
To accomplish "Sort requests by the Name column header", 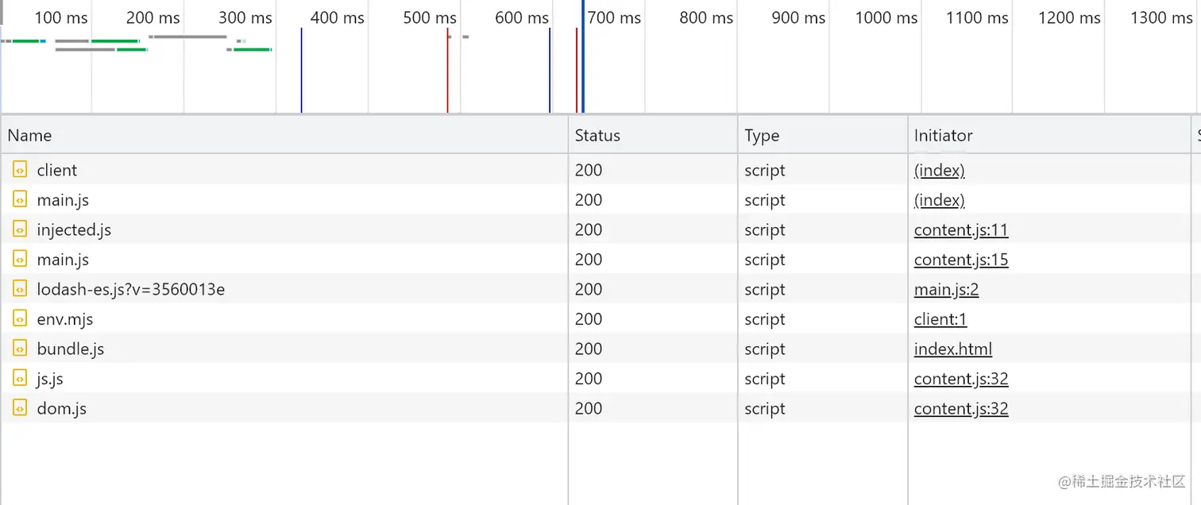I will [30, 135].
